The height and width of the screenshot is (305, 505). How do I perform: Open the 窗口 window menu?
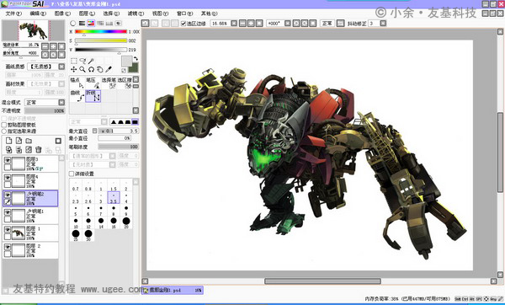184,13
